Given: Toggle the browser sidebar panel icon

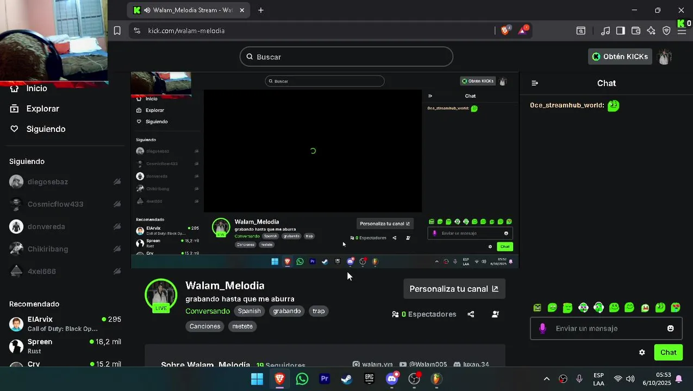Looking at the screenshot, I should pos(620,31).
